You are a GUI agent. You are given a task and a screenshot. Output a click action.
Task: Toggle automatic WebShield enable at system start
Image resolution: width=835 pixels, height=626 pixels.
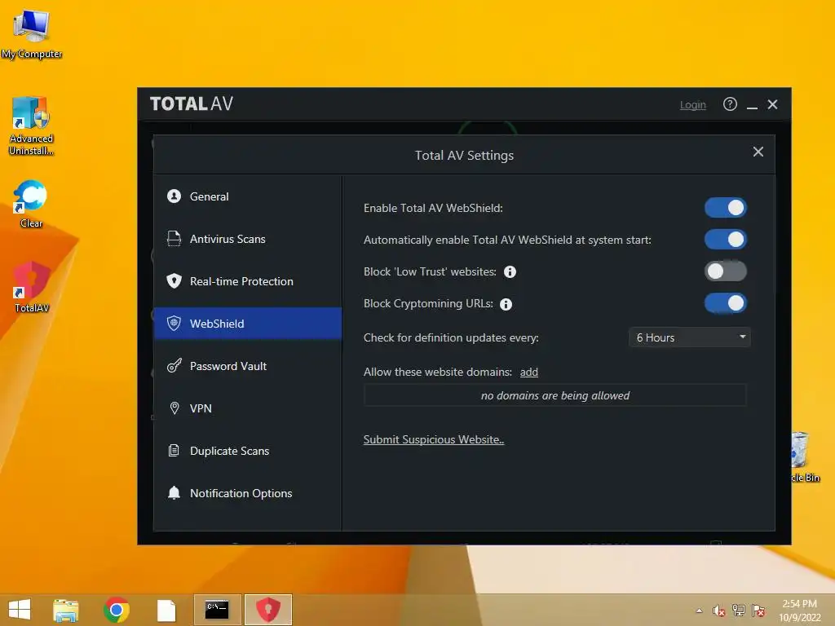pos(725,240)
